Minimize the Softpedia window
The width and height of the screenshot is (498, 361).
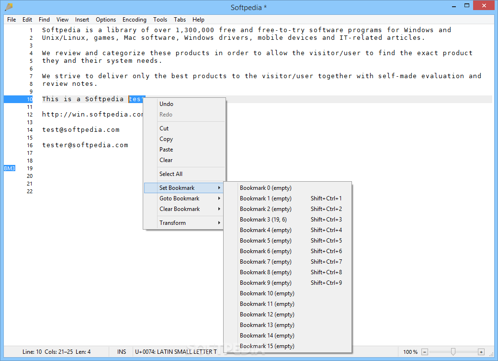coord(454,6)
